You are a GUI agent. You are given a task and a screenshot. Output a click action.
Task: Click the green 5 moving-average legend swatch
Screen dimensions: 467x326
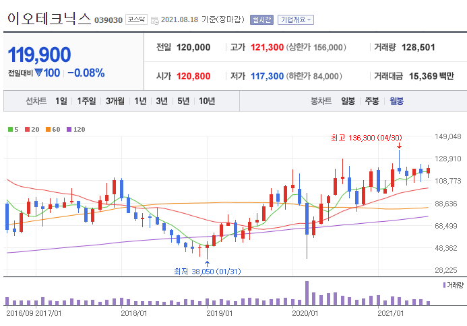[x=10, y=129]
